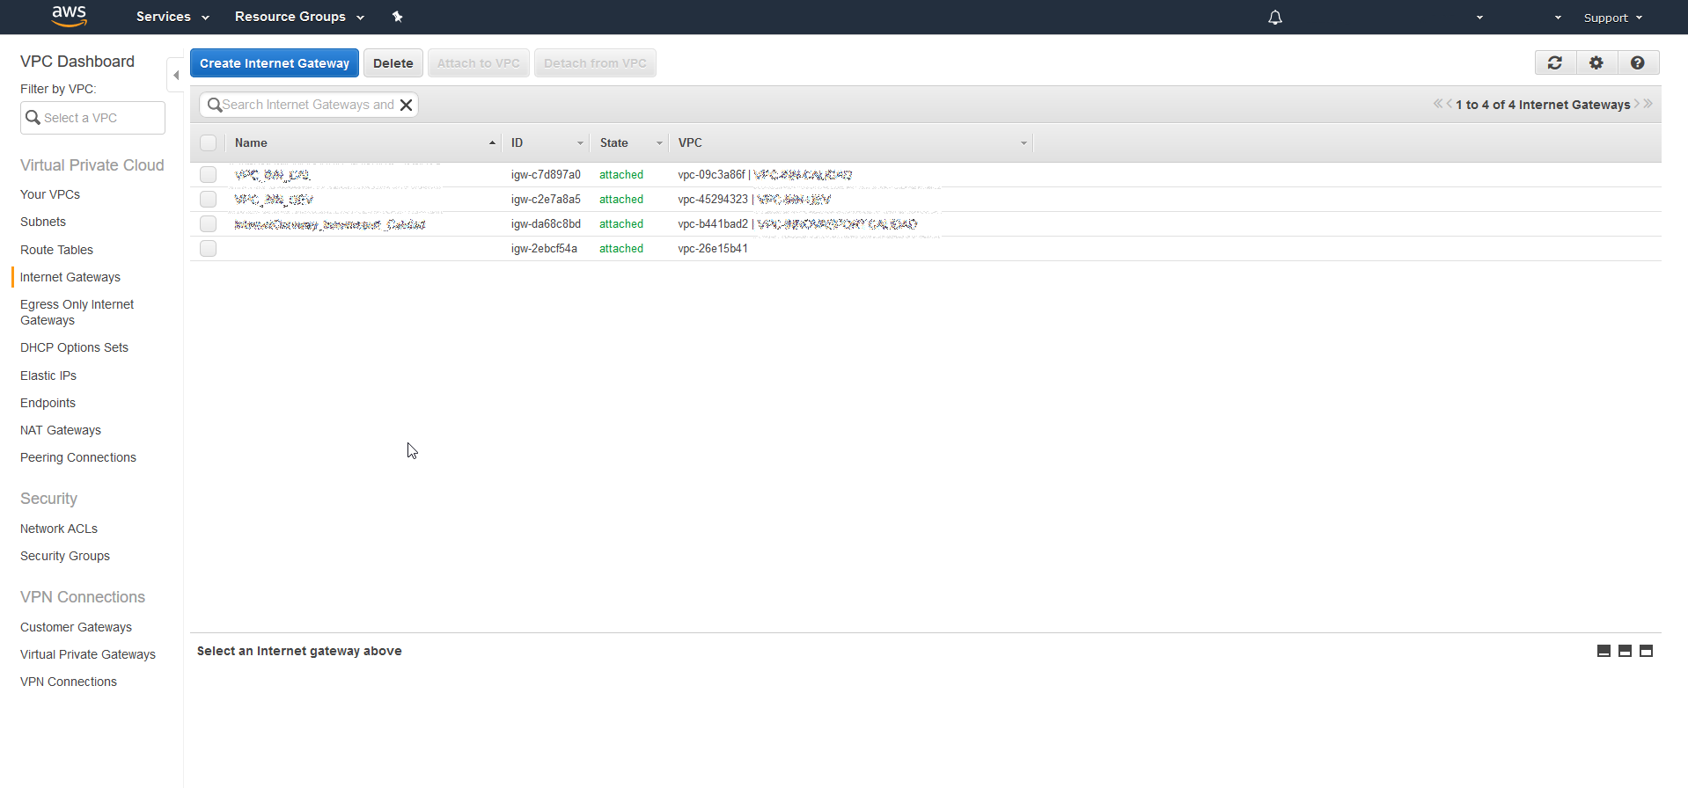The height and width of the screenshot is (788, 1688).
Task: Click the pin shortcut icon in navbar
Action: coord(397,17)
